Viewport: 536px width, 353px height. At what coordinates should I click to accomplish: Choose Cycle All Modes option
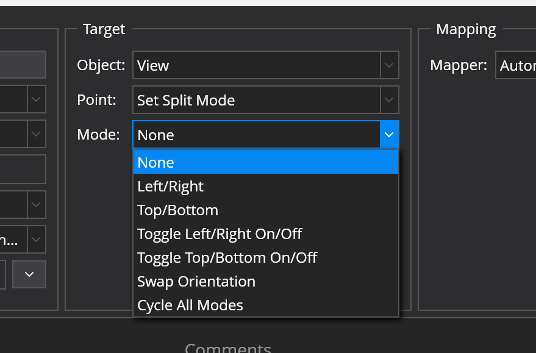(265, 305)
